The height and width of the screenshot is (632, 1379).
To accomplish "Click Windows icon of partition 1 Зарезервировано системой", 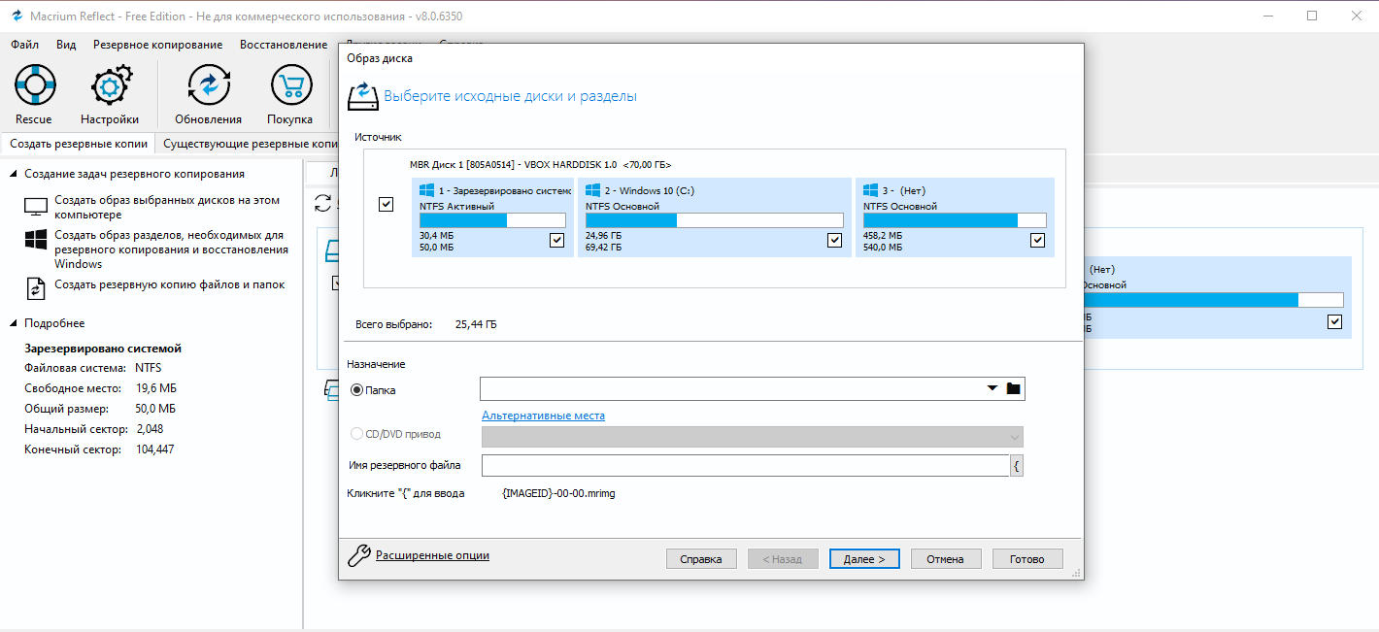I will point(427,190).
